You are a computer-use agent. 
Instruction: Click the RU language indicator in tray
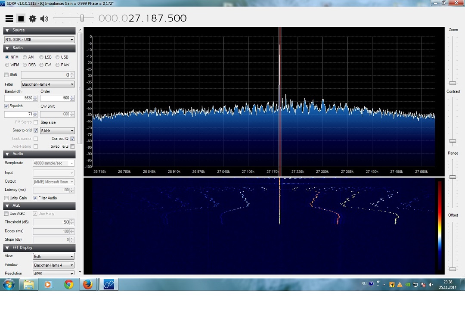coord(364,284)
